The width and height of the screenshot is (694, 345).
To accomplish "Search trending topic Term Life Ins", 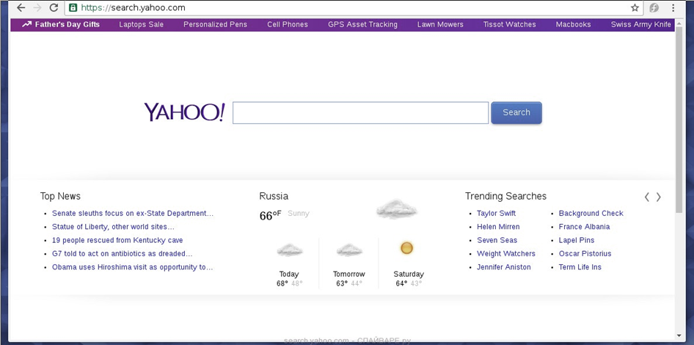I will pyautogui.click(x=580, y=267).
